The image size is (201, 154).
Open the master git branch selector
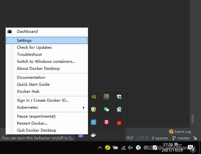pyautogui.click(x=181, y=138)
